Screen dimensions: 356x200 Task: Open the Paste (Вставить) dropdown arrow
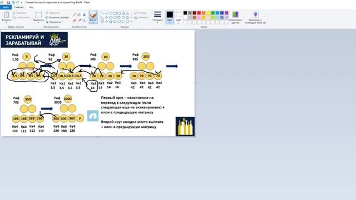point(6,22)
